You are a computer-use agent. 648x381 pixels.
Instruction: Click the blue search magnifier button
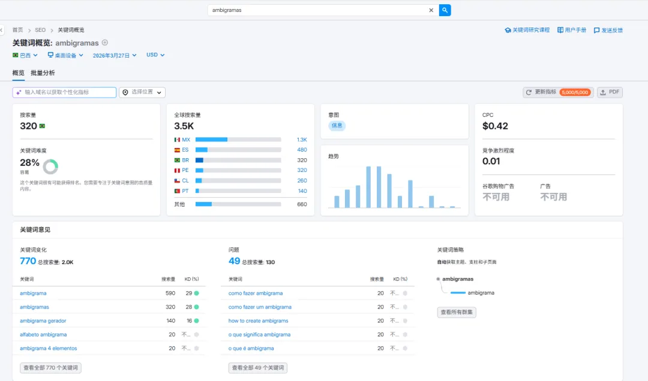(x=445, y=10)
